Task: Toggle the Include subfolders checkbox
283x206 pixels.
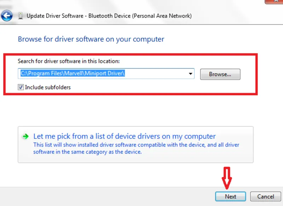Action: (21, 87)
